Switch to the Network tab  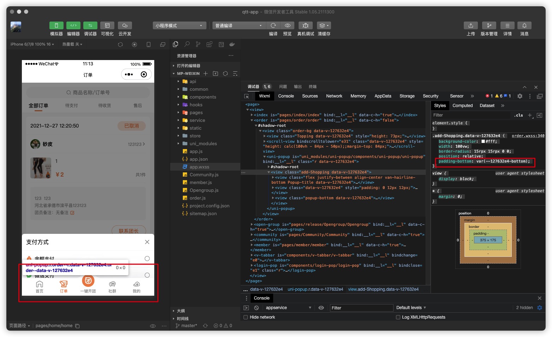(x=334, y=96)
